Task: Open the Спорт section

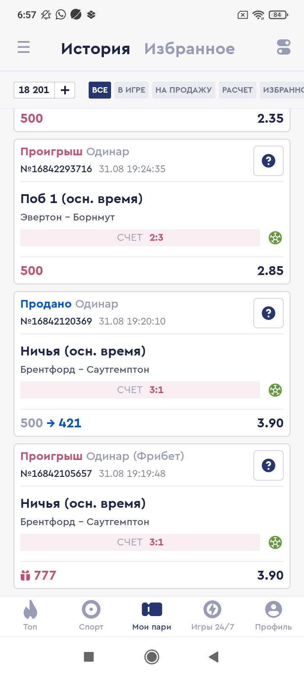Action: click(91, 616)
